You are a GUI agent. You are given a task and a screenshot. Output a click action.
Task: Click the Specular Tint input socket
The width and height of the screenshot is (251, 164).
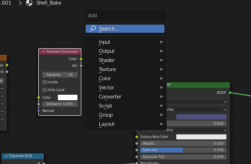[x=137, y=157]
